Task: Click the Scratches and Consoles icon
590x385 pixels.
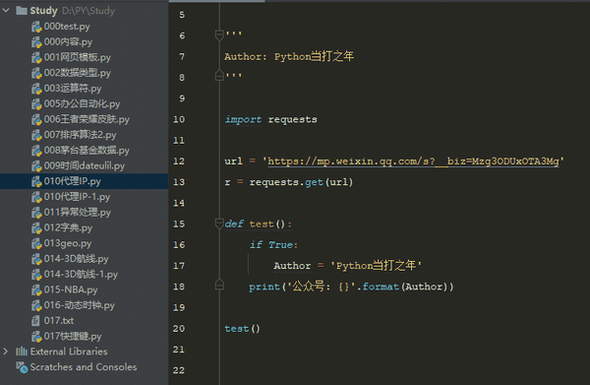Action: 22,367
